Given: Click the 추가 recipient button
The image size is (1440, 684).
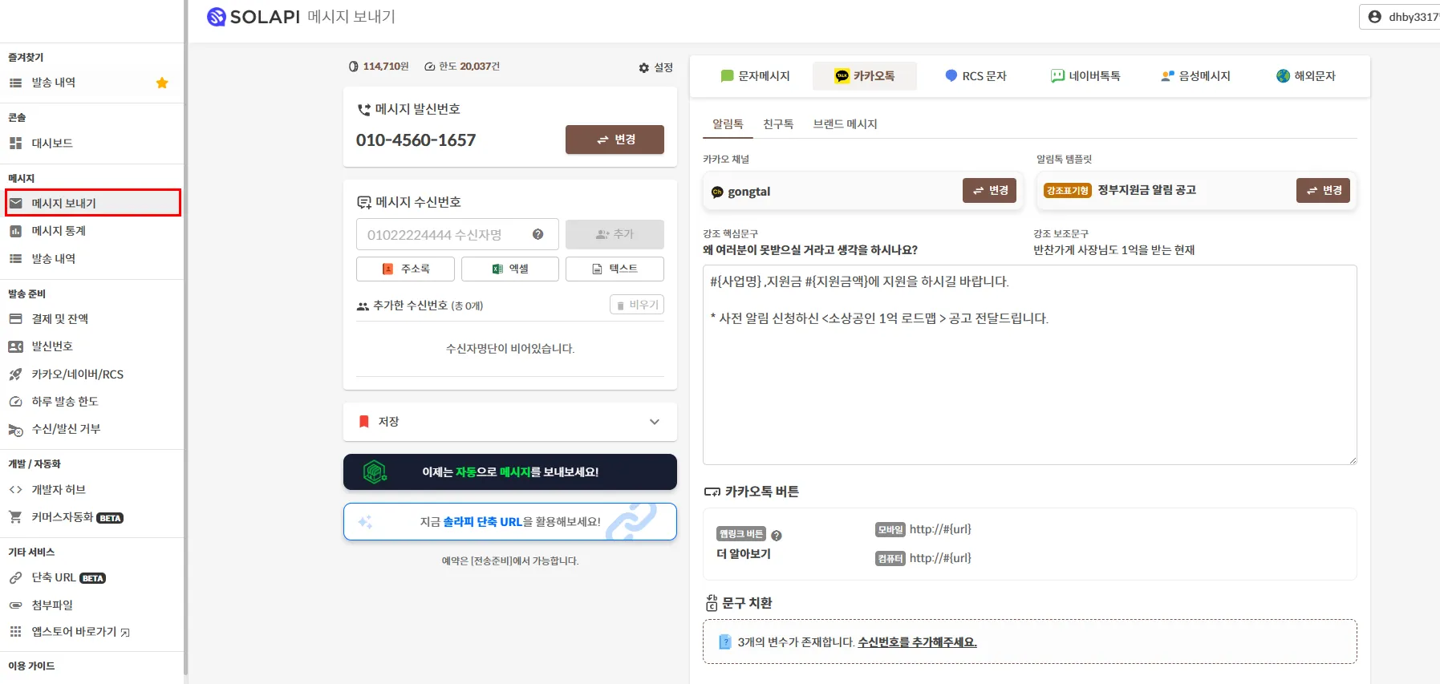Looking at the screenshot, I should 615,234.
